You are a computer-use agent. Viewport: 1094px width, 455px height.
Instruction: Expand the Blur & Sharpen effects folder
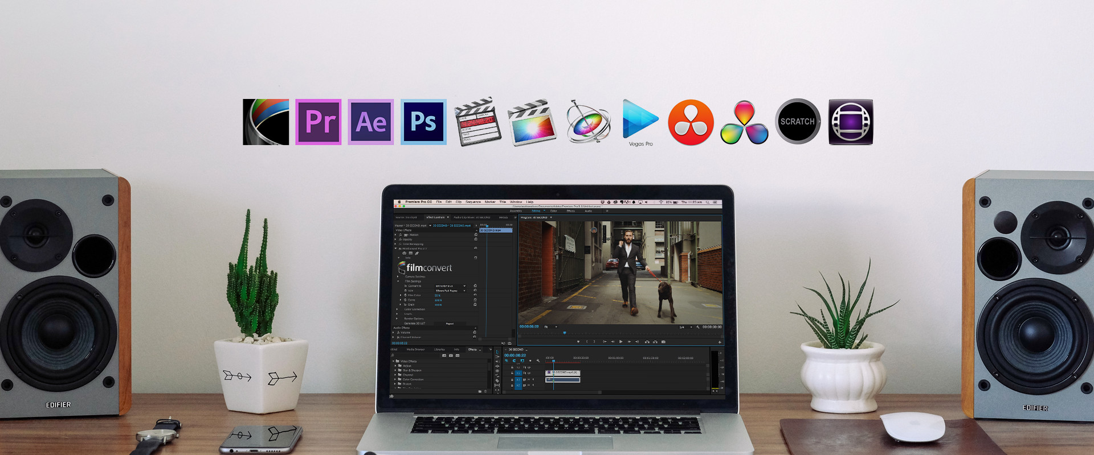point(395,370)
